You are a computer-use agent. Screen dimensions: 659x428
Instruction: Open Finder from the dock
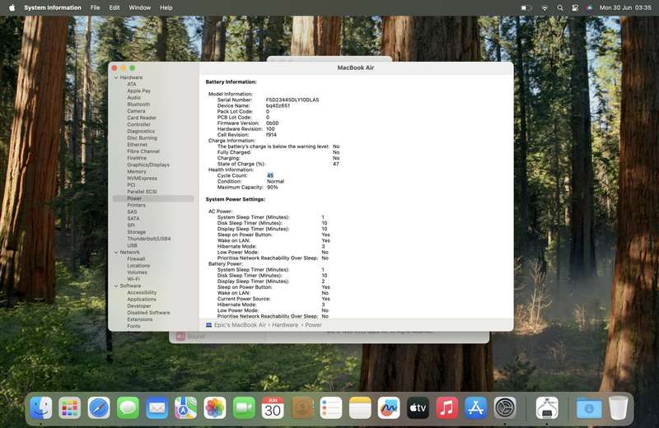40,408
